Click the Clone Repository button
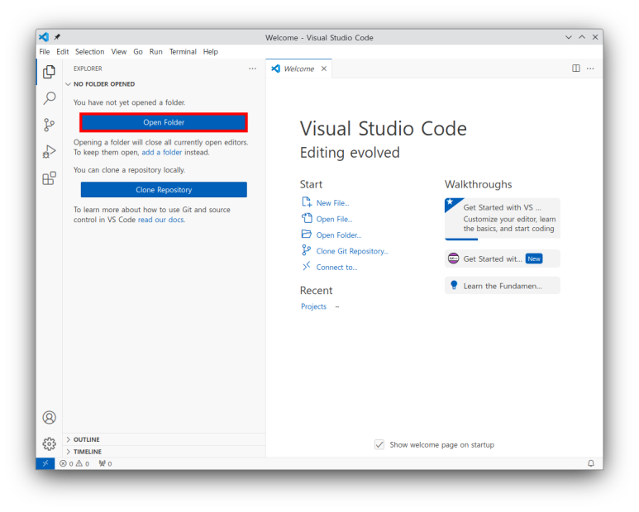The height and width of the screenshot is (512, 639). [164, 190]
